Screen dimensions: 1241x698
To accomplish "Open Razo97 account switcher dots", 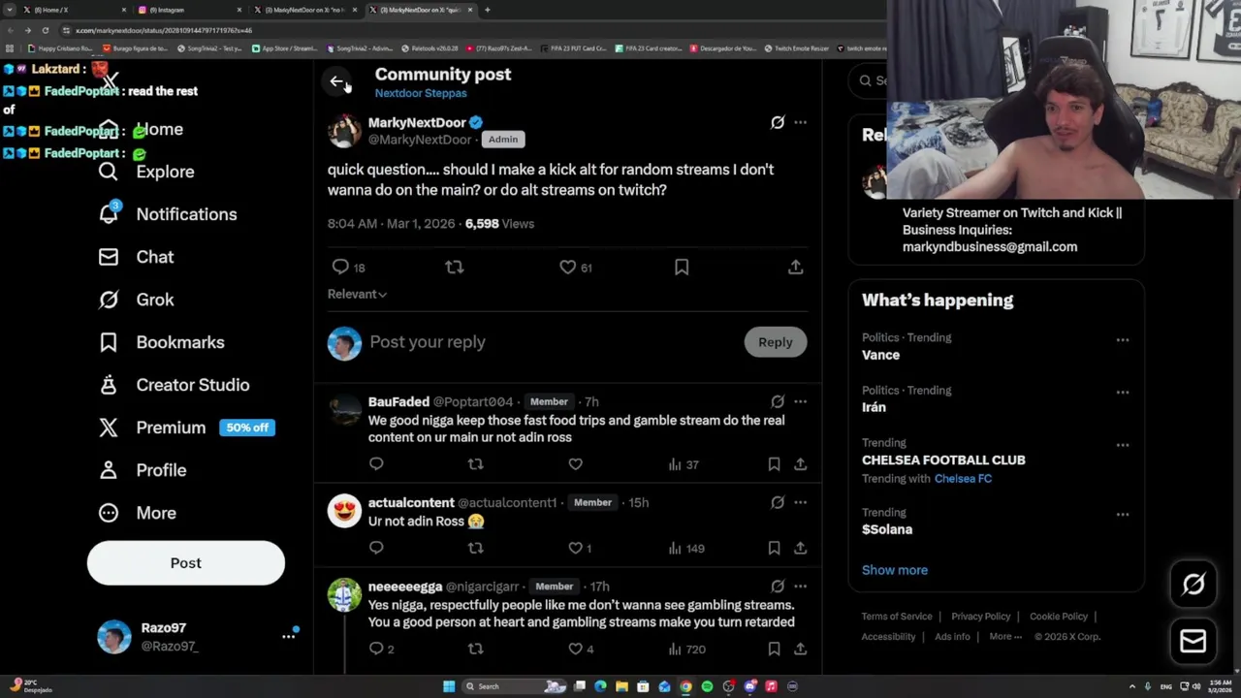I will pyautogui.click(x=288, y=636).
